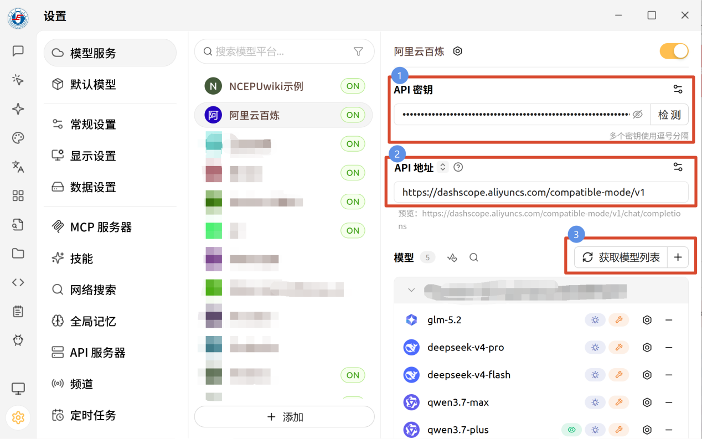This screenshot has width=702, height=439.
Task: Click the ON tag of NCEPUwiki示例
Action: pyautogui.click(x=353, y=86)
